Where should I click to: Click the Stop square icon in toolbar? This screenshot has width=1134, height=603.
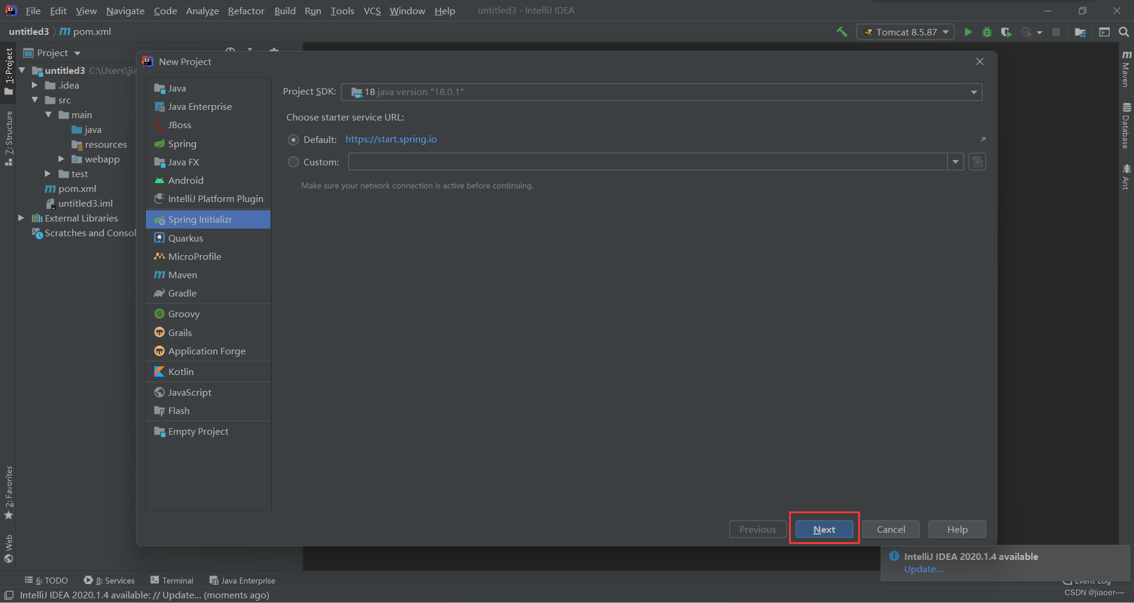1056,32
